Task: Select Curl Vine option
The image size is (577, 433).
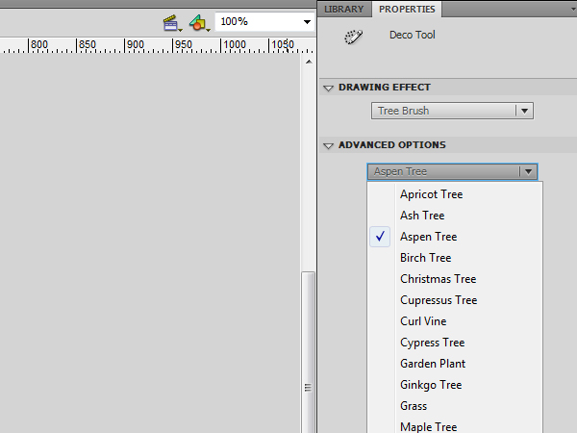Action: 455,321
